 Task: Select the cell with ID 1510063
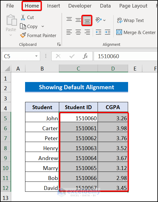78,147
